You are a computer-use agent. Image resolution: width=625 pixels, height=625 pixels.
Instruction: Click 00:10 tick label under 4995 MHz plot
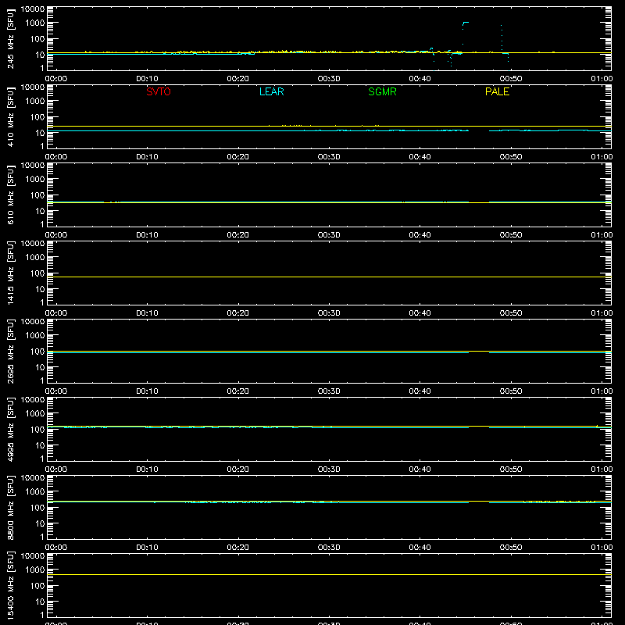point(147,470)
